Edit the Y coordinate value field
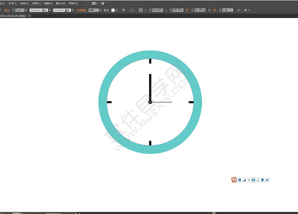 pos(178,10)
